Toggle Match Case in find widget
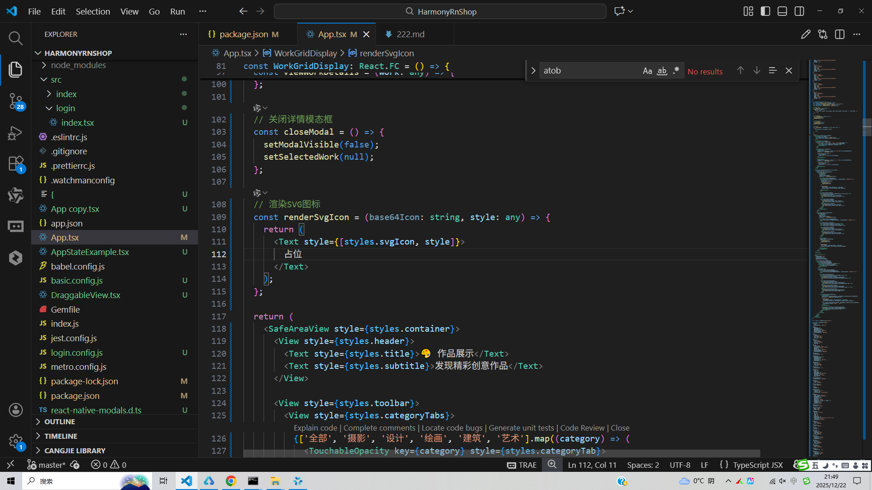This screenshot has height=490, width=872. [x=647, y=71]
